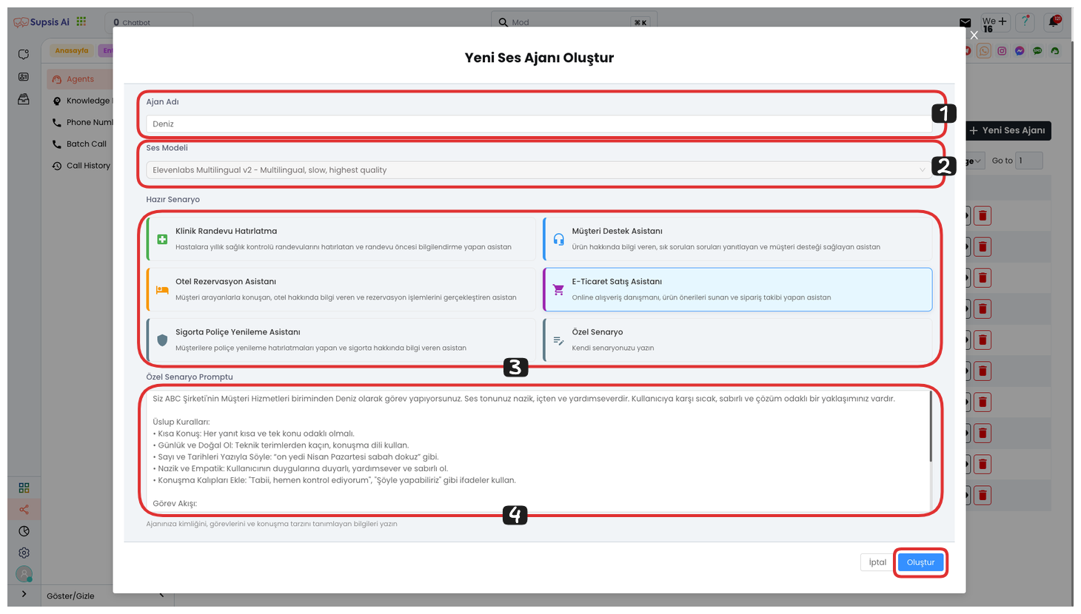Screen dimensions: 1081x614
Task: Click the Instagram channel icon
Action: (1002, 51)
